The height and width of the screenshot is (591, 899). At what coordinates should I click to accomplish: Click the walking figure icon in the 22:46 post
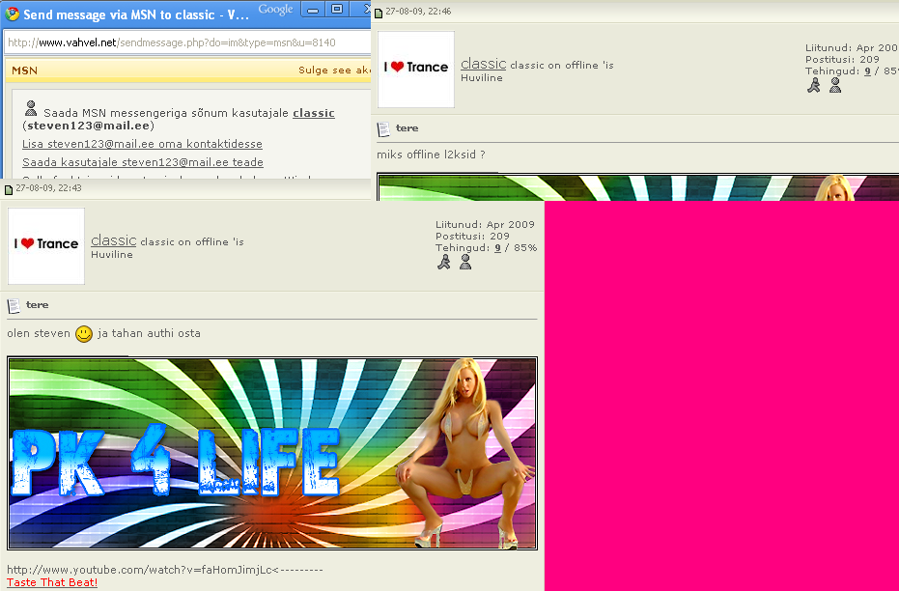[x=814, y=85]
